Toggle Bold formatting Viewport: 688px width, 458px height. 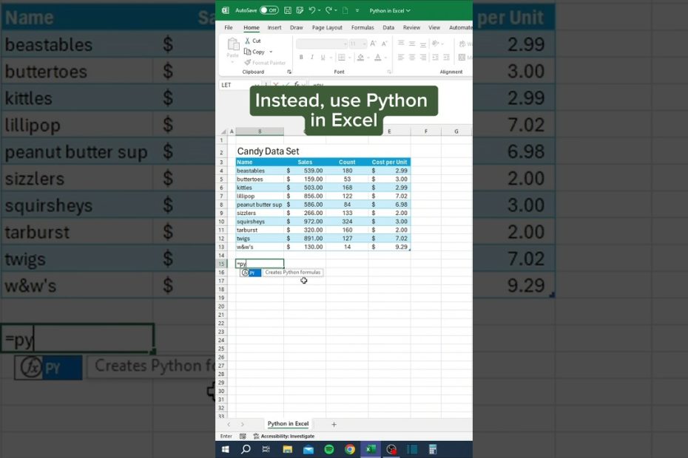301,58
